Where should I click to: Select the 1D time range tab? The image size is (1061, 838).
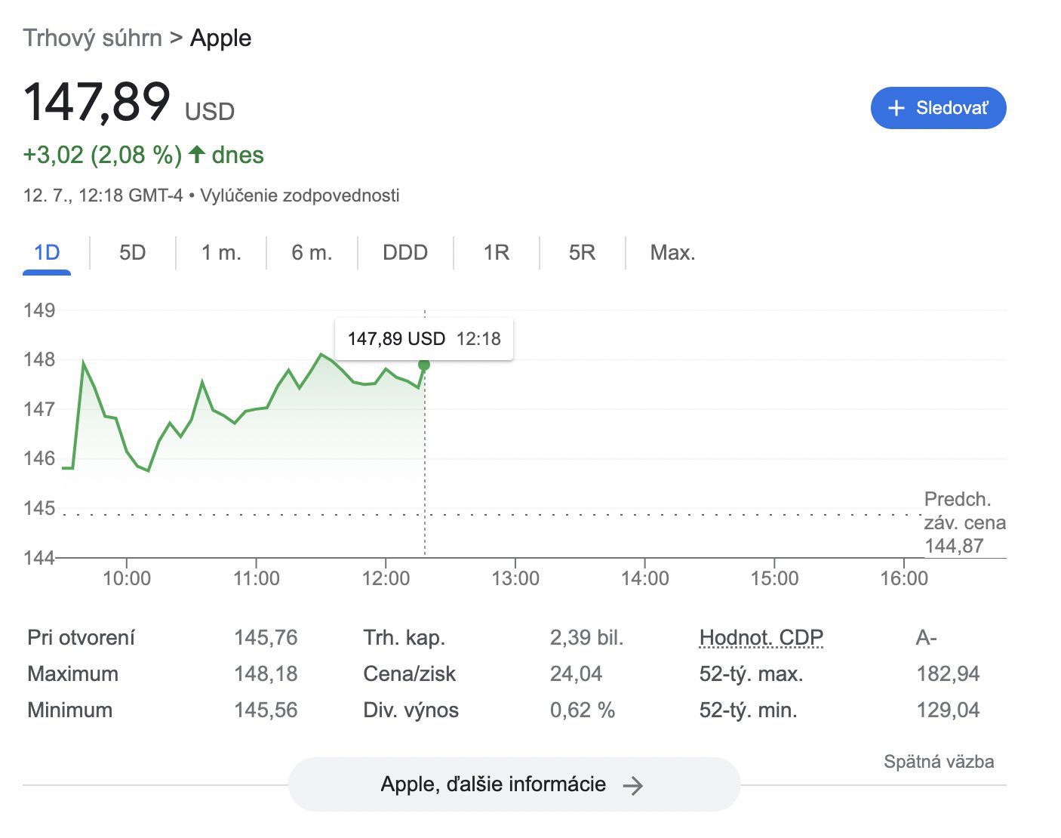tap(47, 252)
